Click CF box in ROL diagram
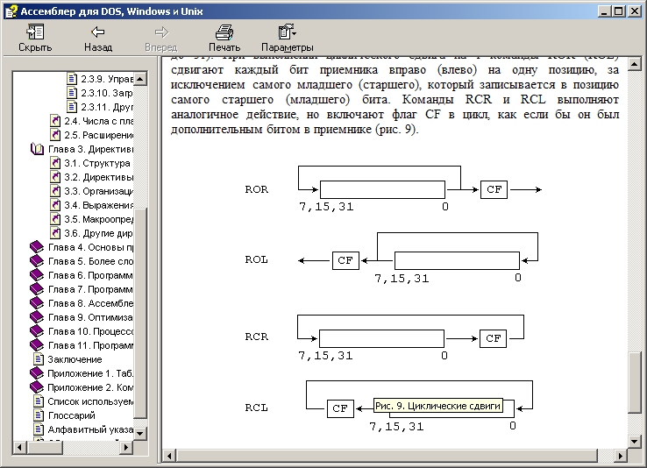Viewport: 647px width, 468px height. coord(345,260)
